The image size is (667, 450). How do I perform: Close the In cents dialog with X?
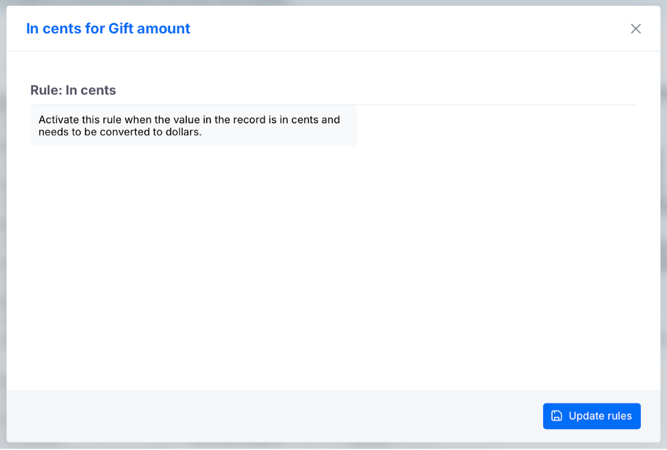(x=635, y=29)
